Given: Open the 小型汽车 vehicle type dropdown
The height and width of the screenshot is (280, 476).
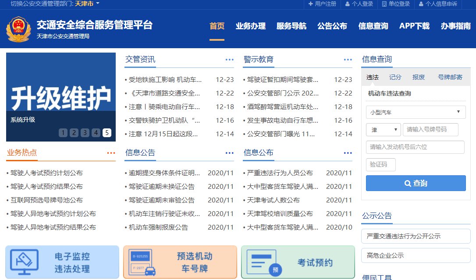Looking at the screenshot, I should (416, 112).
